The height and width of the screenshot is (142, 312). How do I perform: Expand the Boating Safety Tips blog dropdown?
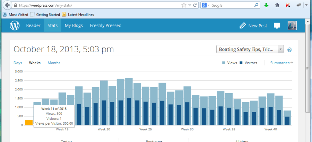pos(280,49)
